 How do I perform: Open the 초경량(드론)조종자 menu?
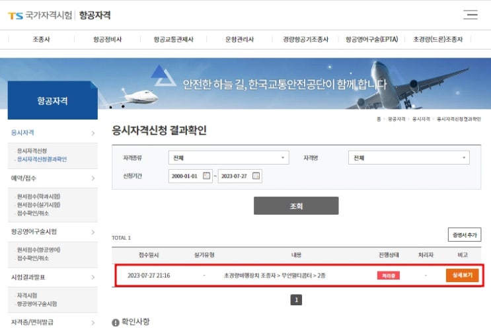coord(437,40)
